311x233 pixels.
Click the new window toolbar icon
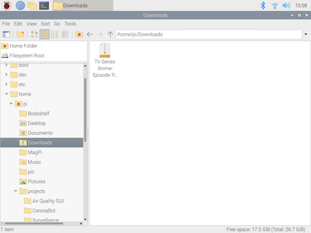[6, 34]
